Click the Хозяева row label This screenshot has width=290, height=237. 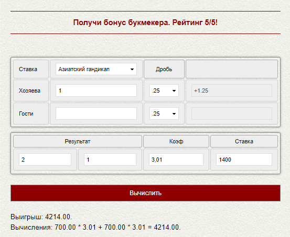pos(29,91)
